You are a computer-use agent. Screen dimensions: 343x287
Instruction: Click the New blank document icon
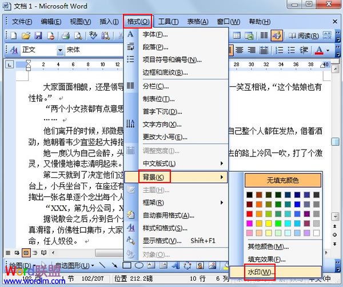tap(12, 35)
